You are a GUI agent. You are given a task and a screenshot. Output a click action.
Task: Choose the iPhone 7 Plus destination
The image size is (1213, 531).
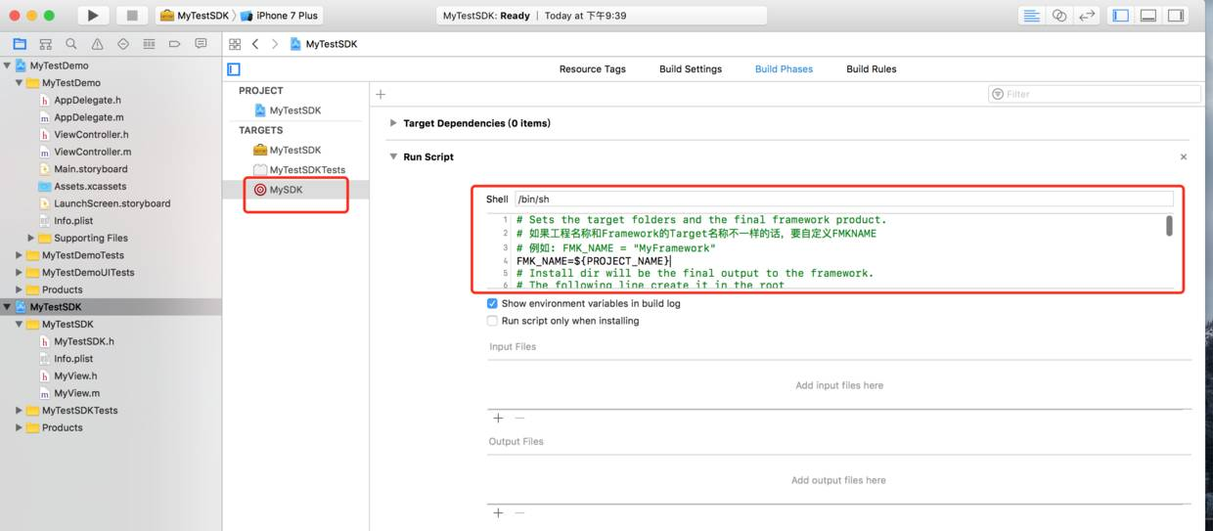pos(280,16)
